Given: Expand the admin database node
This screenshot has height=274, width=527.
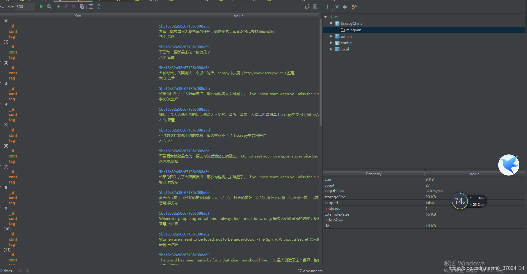Looking at the screenshot, I should click(x=331, y=36).
